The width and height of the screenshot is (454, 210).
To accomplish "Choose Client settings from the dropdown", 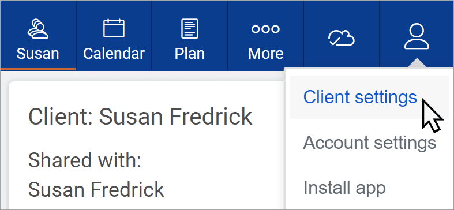I will [360, 97].
